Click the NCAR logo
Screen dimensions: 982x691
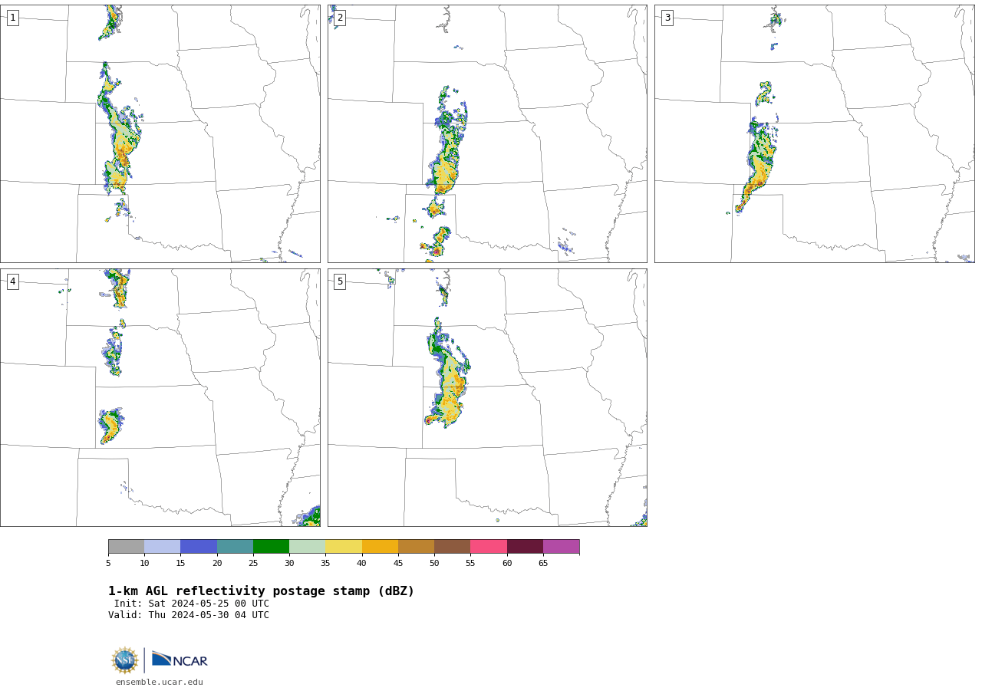180,660
